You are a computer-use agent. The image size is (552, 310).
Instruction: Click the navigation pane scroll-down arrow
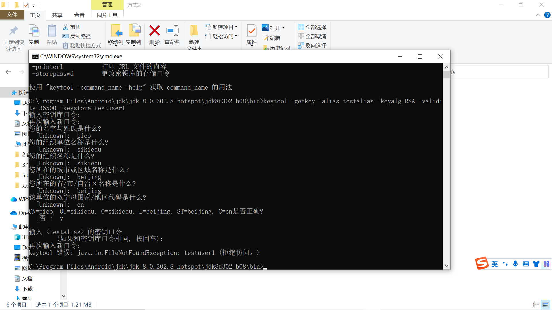point(64,296)
